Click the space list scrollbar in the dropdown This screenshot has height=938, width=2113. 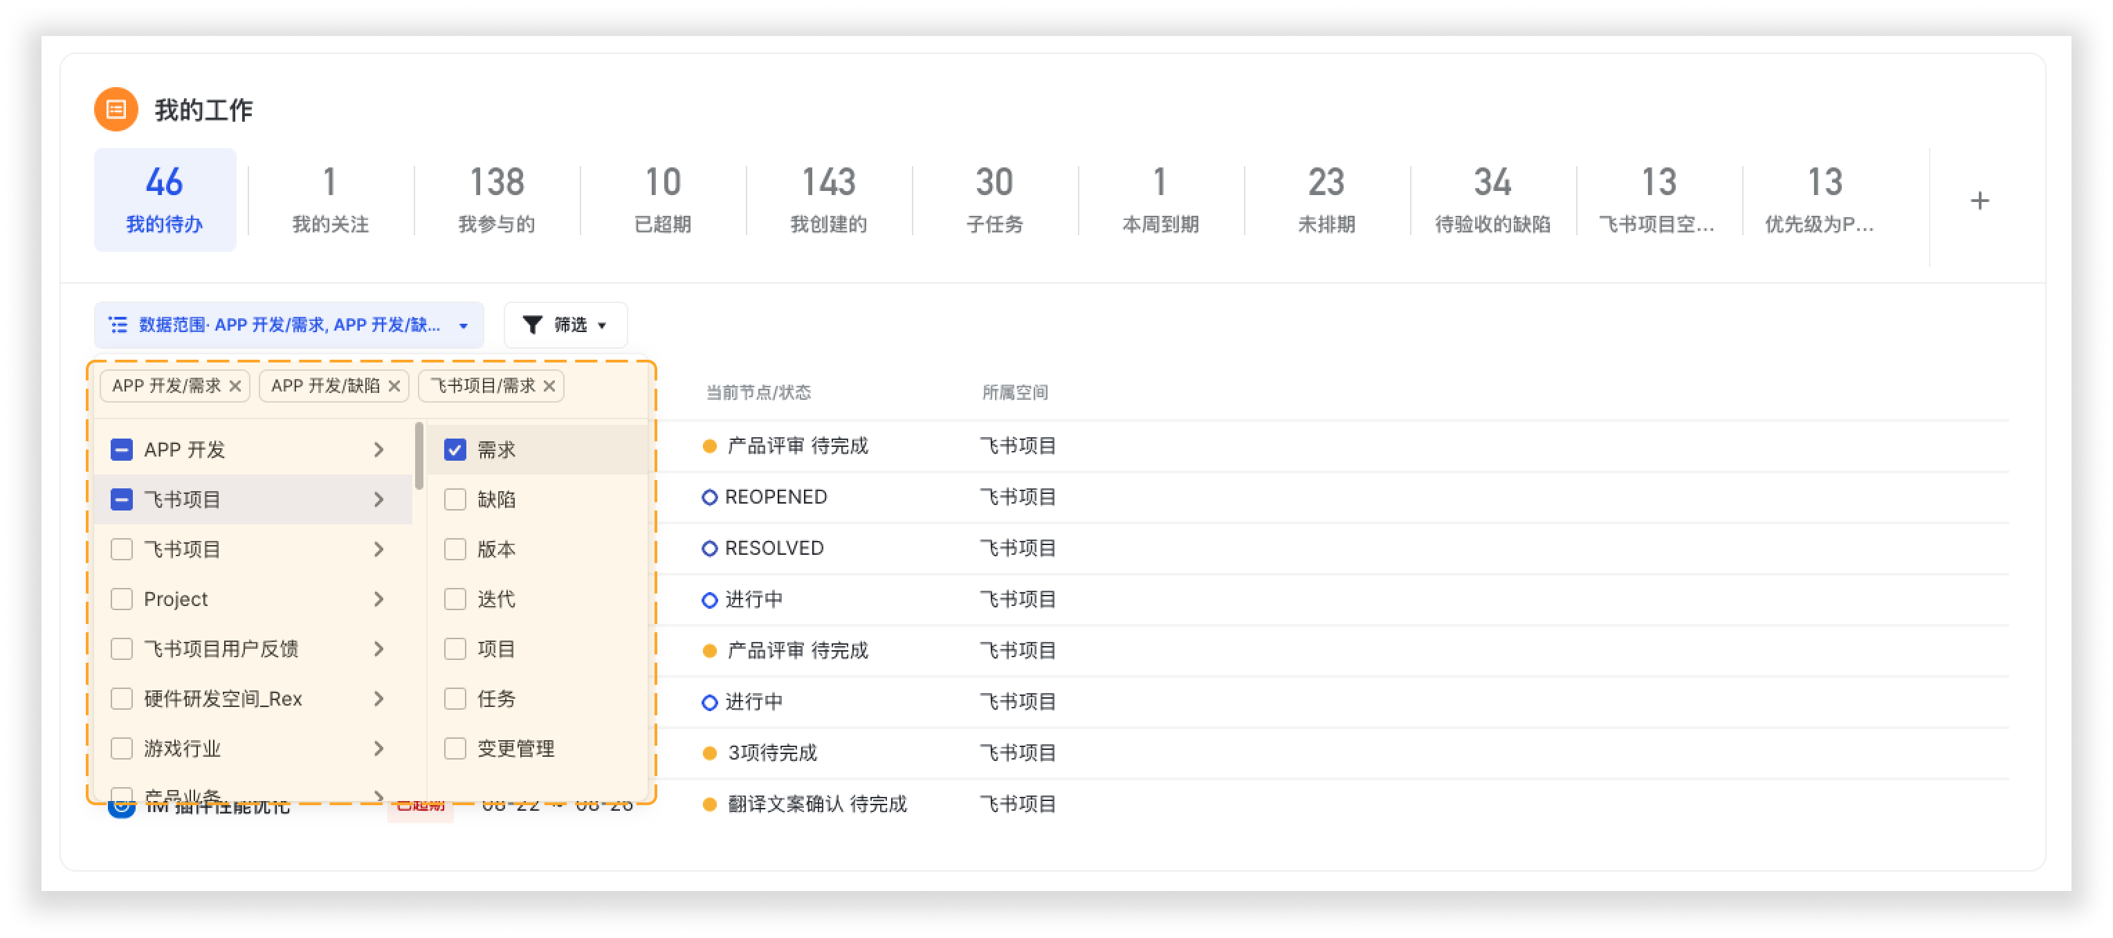pyautogui.click(x=419, y=455)
